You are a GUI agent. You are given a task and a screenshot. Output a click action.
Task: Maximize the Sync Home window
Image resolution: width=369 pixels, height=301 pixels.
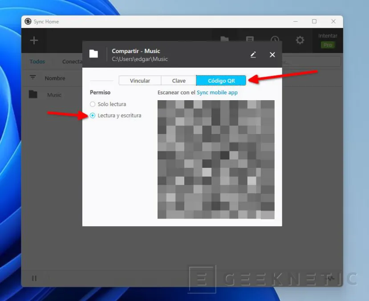tap(314, 21)
